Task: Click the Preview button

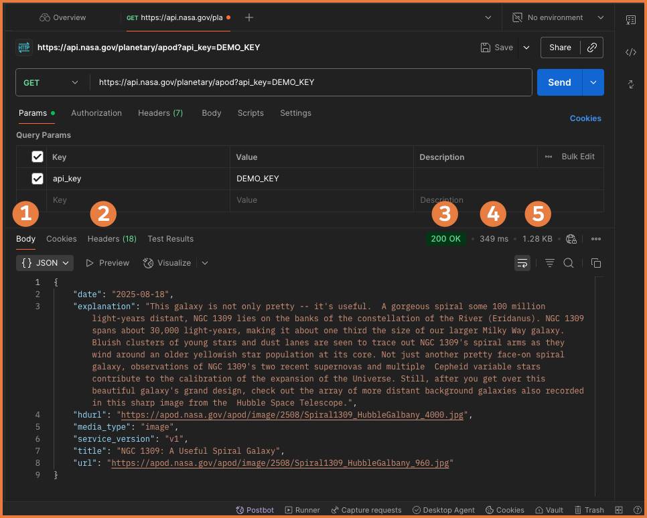Action: pyautogui.click(x=108, y=263)
